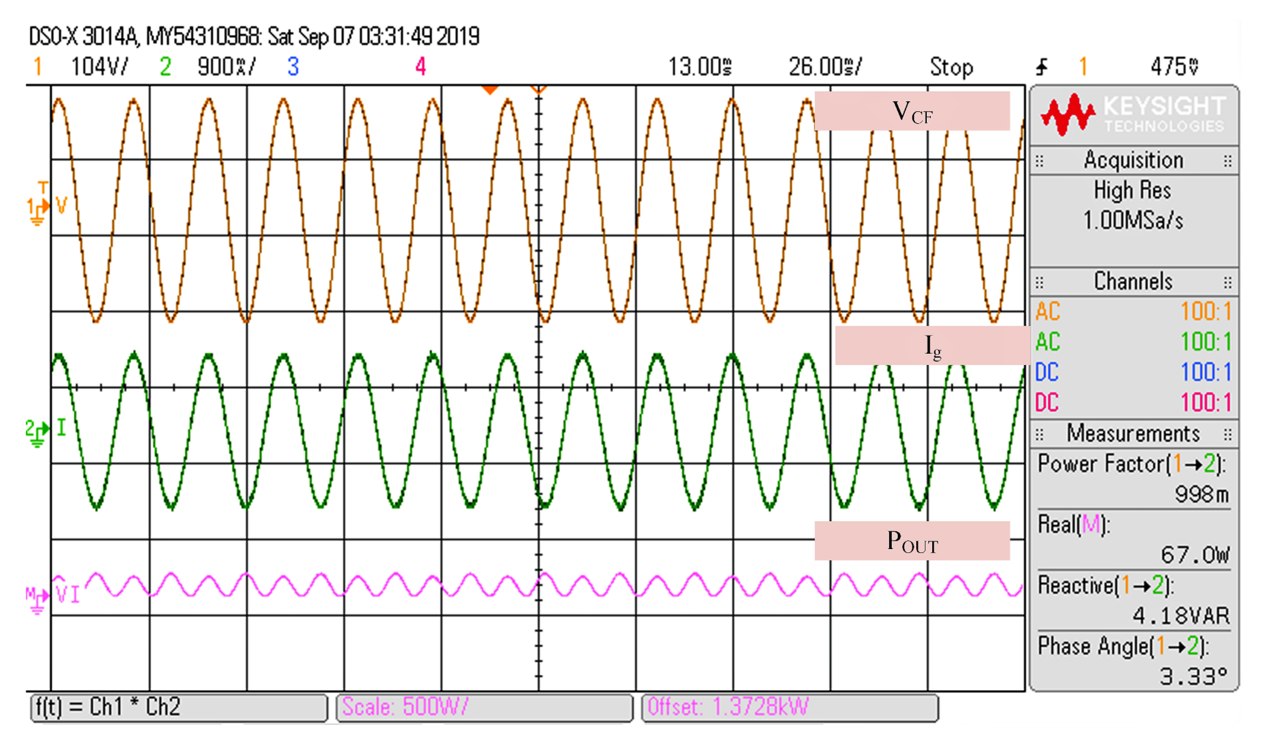1262x744 pixels.
Task: Click the Measurements panel left grip icon
Action: tap(1040, 435)
